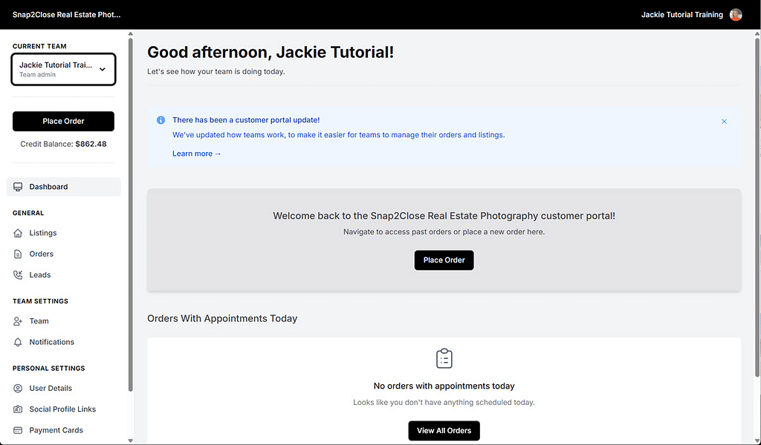
Task: Select the Listings menu item
Action: 43,233
